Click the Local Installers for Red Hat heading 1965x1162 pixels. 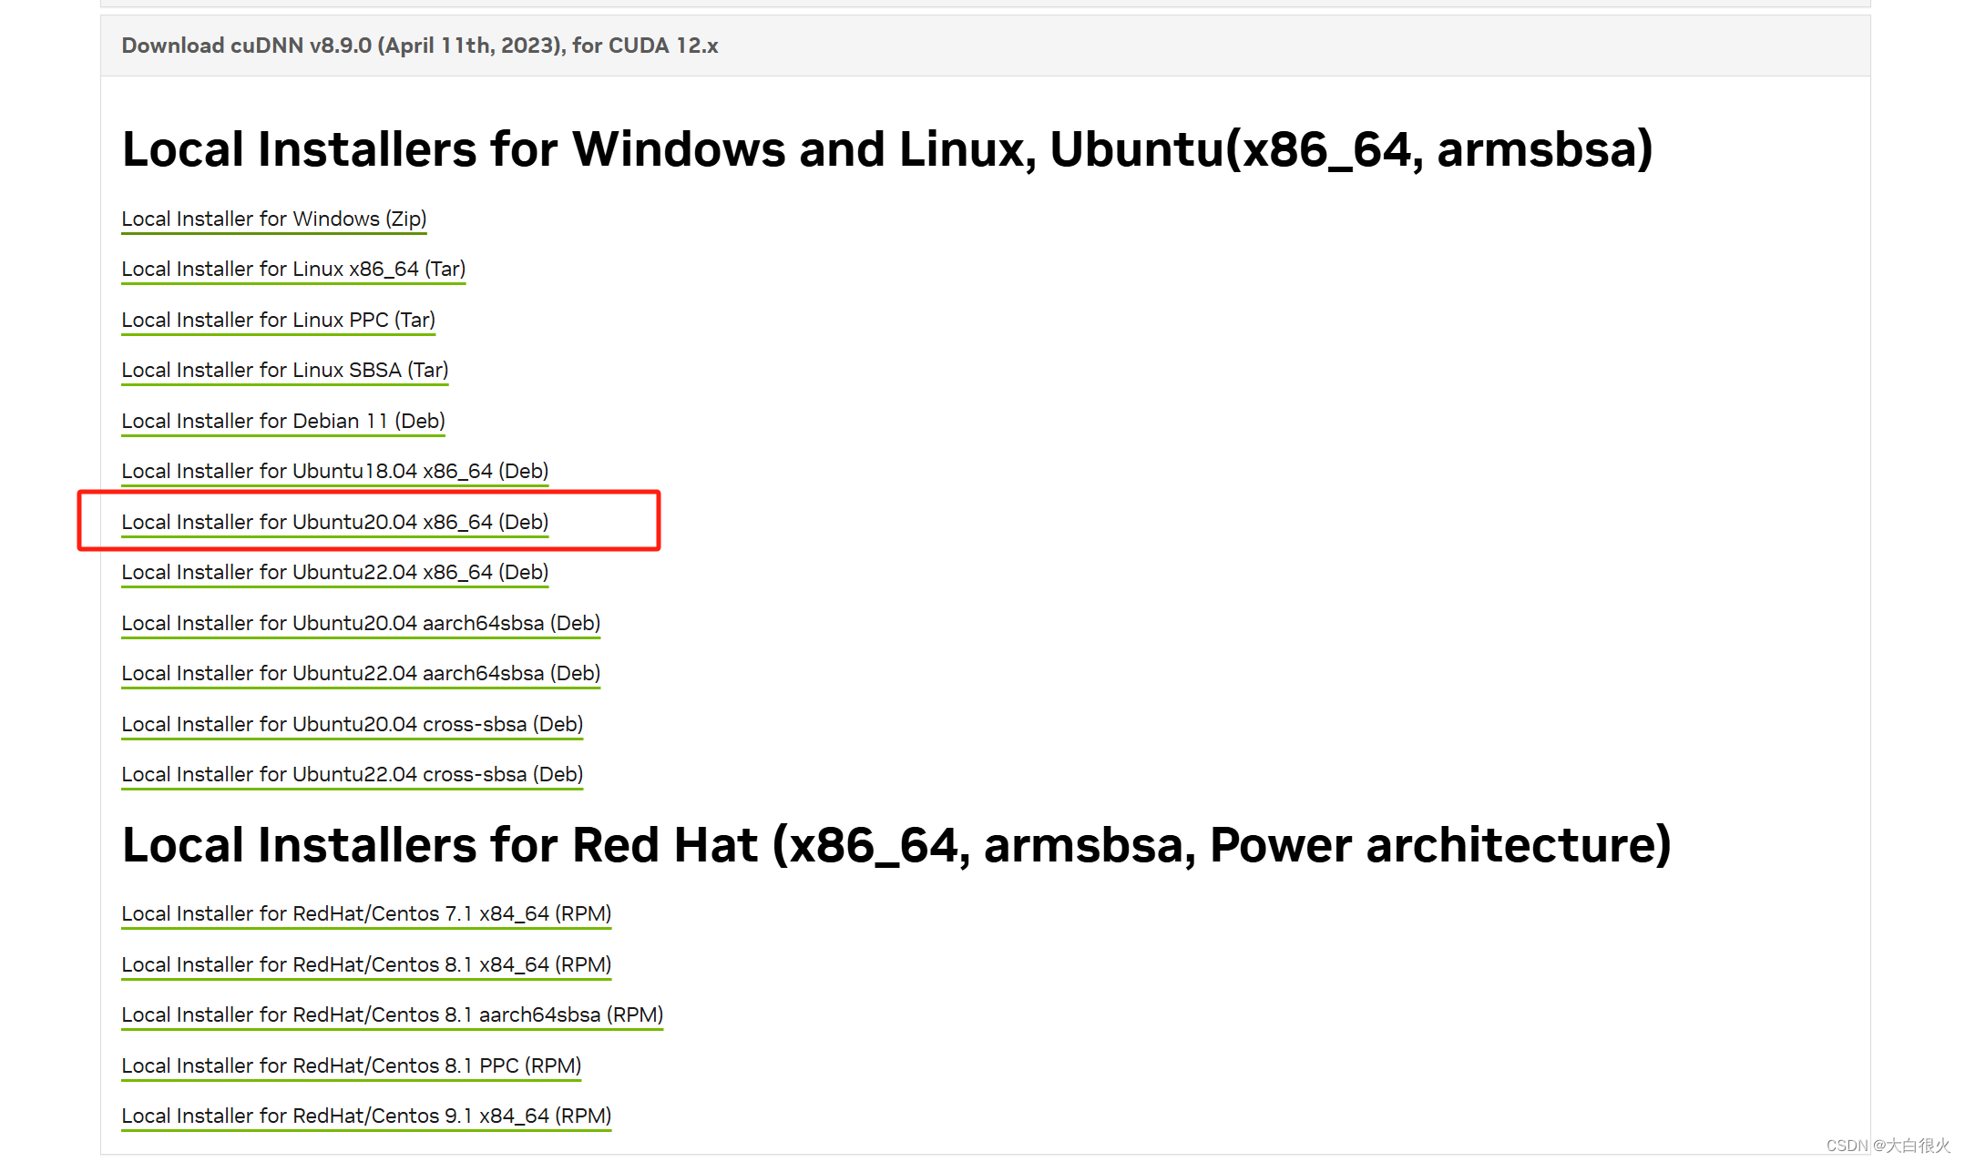896,846
